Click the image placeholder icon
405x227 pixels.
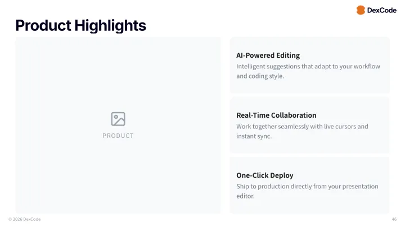118,119
